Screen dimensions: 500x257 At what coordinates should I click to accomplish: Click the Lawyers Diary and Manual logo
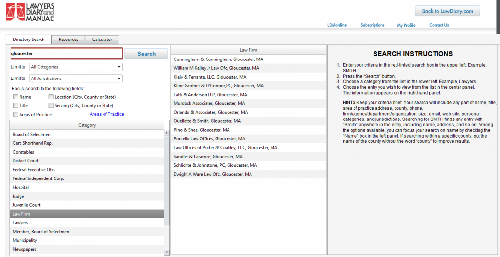30,12
